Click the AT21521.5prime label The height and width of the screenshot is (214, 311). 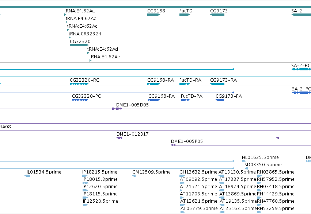point(198,187)
